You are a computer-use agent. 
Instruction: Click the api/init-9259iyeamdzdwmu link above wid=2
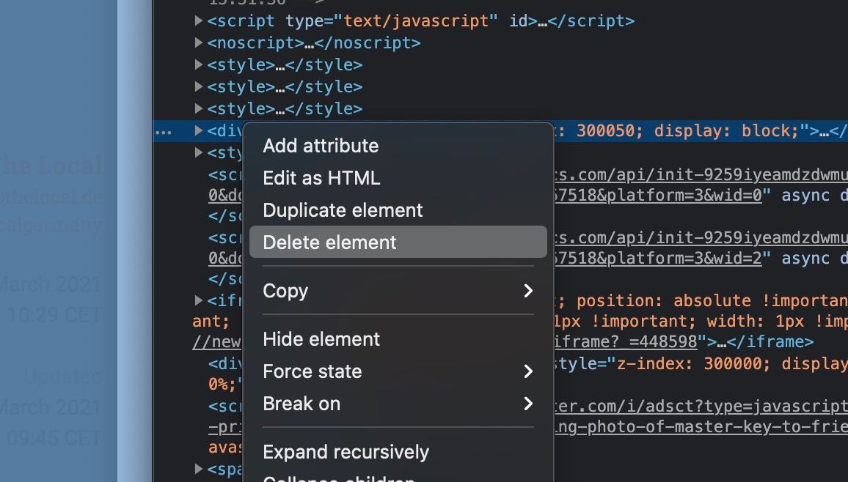(701, 237)
